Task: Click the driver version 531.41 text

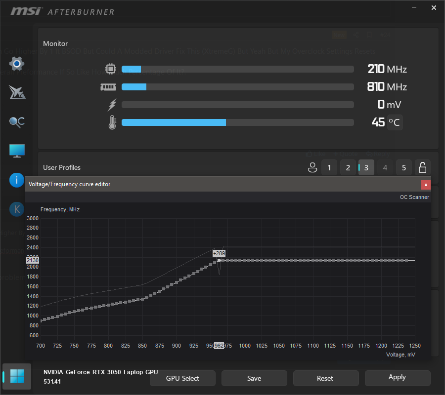Action: coord(52,382)
